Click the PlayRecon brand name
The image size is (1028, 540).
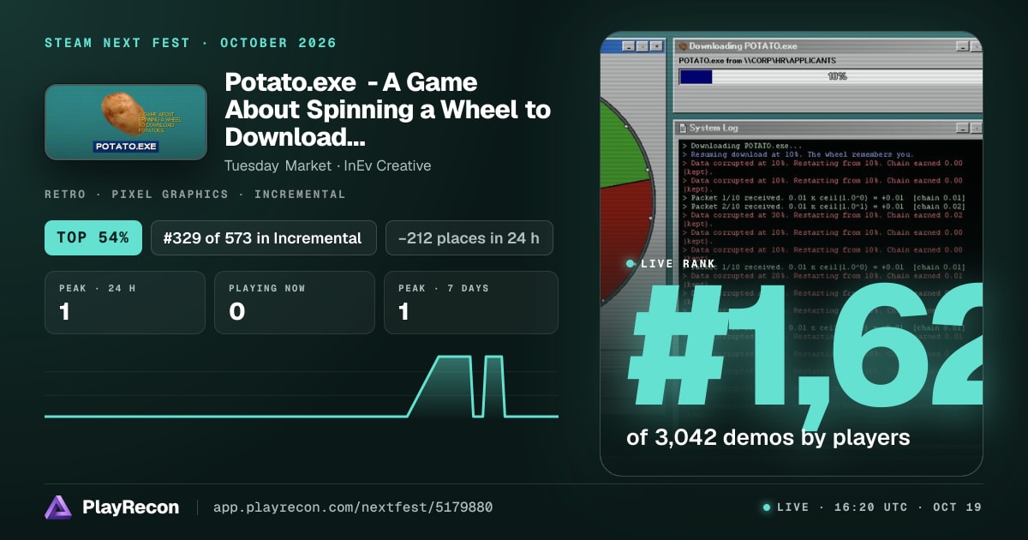pyautogui.click(x=130, y=507)
